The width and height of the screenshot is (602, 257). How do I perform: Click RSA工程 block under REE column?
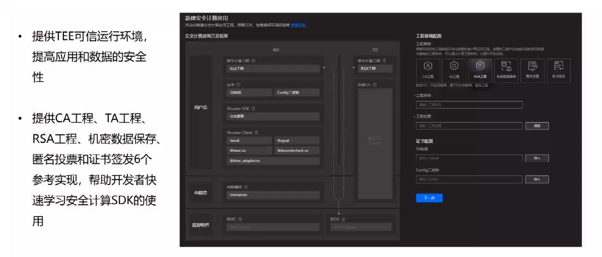tap(273, 69)
